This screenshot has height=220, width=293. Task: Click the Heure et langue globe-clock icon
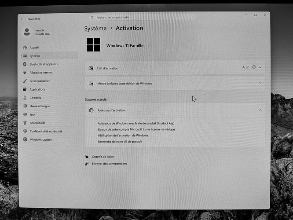tap(25, 106)
